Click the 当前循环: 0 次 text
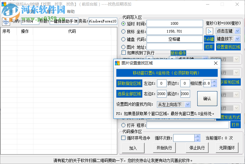This screenshot has height=164, width=245. 219,138
